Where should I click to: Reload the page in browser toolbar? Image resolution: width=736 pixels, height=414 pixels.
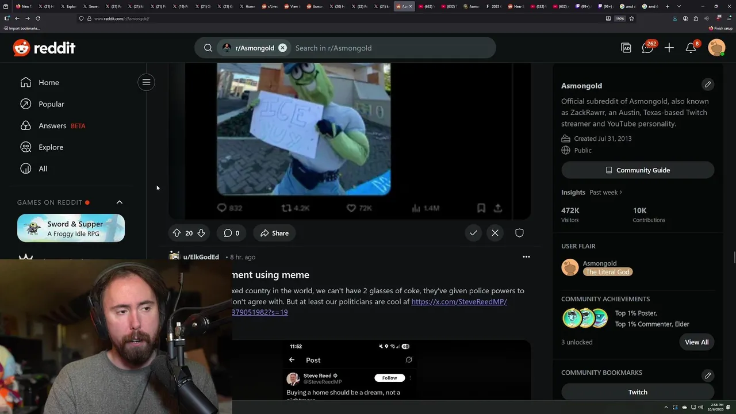[x=38, y=18]
